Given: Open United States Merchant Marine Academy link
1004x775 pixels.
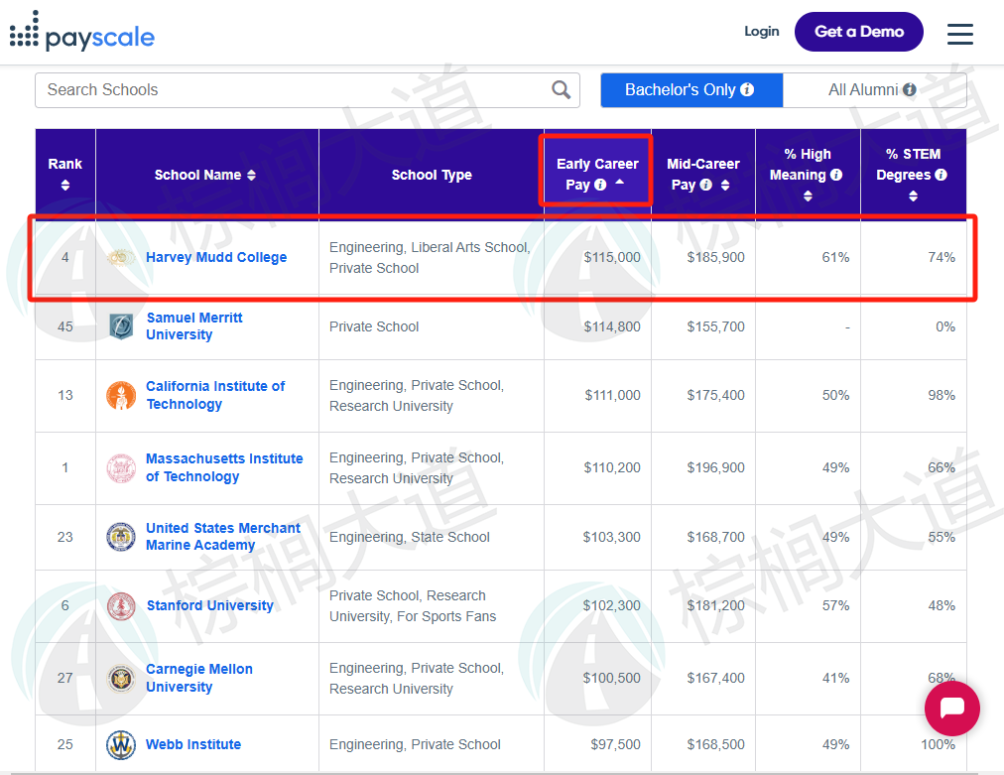Looking at the screenshot, I should 223,537.
